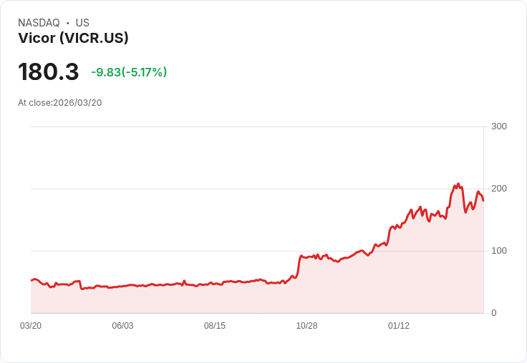Click the last data point on the price line
The image size is (527, 363).
click(483, 201)
